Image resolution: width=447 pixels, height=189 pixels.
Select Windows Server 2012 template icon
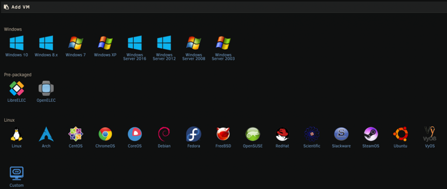coord(164,43)
